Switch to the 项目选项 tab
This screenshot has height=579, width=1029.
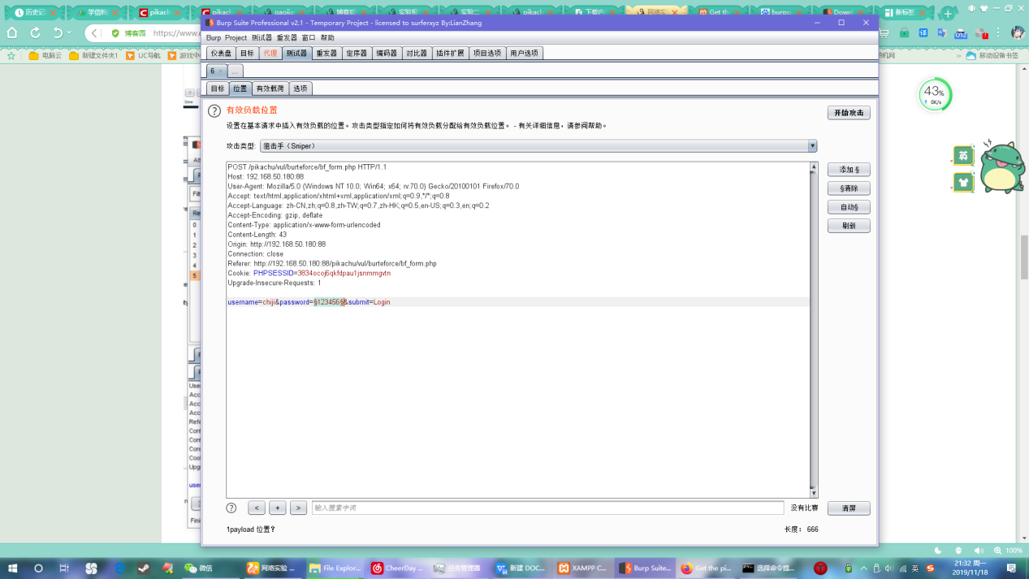[x=487, y=53]
